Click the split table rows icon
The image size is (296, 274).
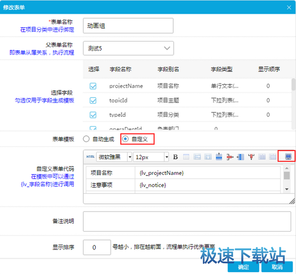(262, 157)
